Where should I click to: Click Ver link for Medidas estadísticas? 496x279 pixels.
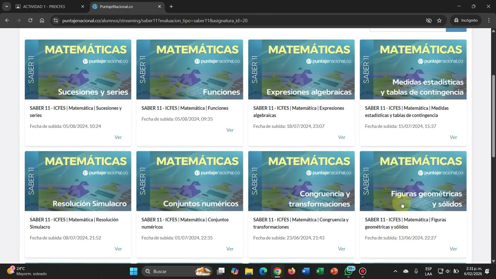point(453,137)
